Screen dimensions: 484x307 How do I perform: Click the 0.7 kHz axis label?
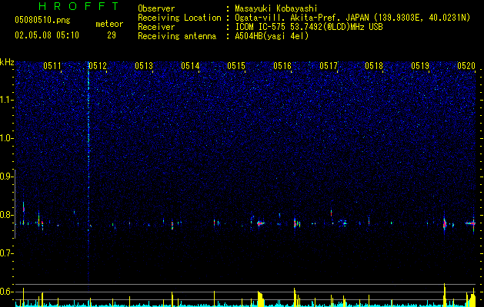tap(6, 253)
